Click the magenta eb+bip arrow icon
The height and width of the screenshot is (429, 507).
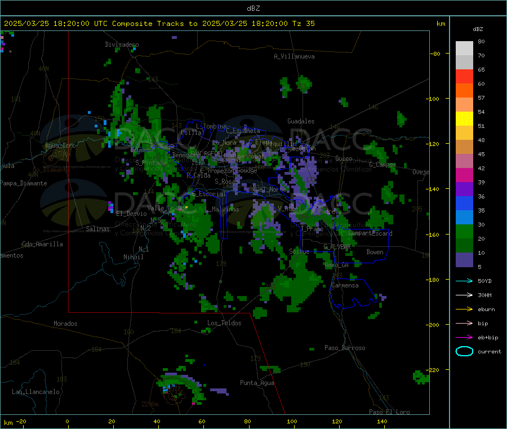point(464,337)
